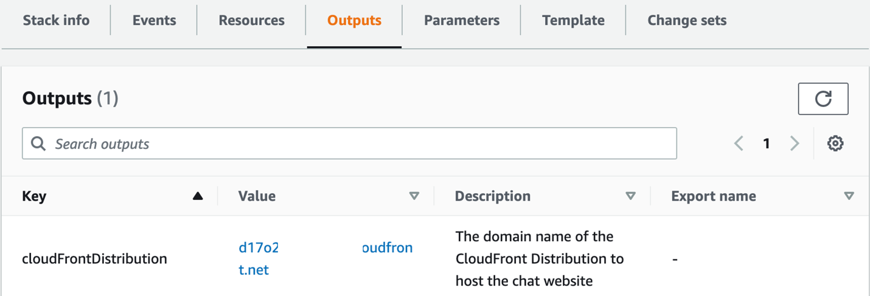Sort outputs by Export name arrow
The image size is (870, 296).
(849, 196)
